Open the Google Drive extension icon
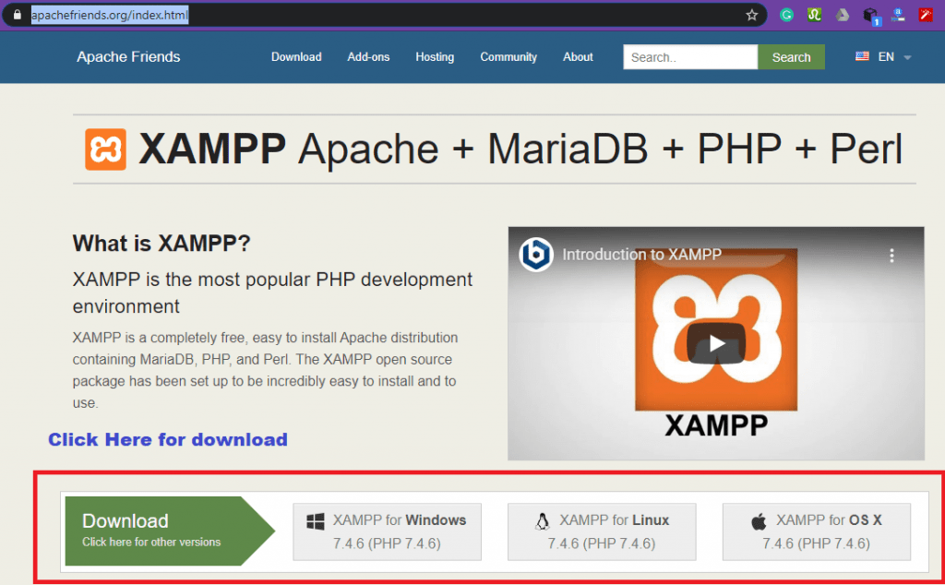This screenshot has width=945, height=585. [842, 15]
